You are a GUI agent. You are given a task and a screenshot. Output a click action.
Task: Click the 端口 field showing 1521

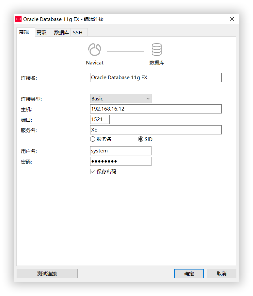click(x=100, y=119)
